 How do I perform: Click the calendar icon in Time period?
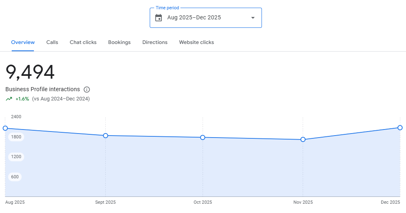coord(159,18)
